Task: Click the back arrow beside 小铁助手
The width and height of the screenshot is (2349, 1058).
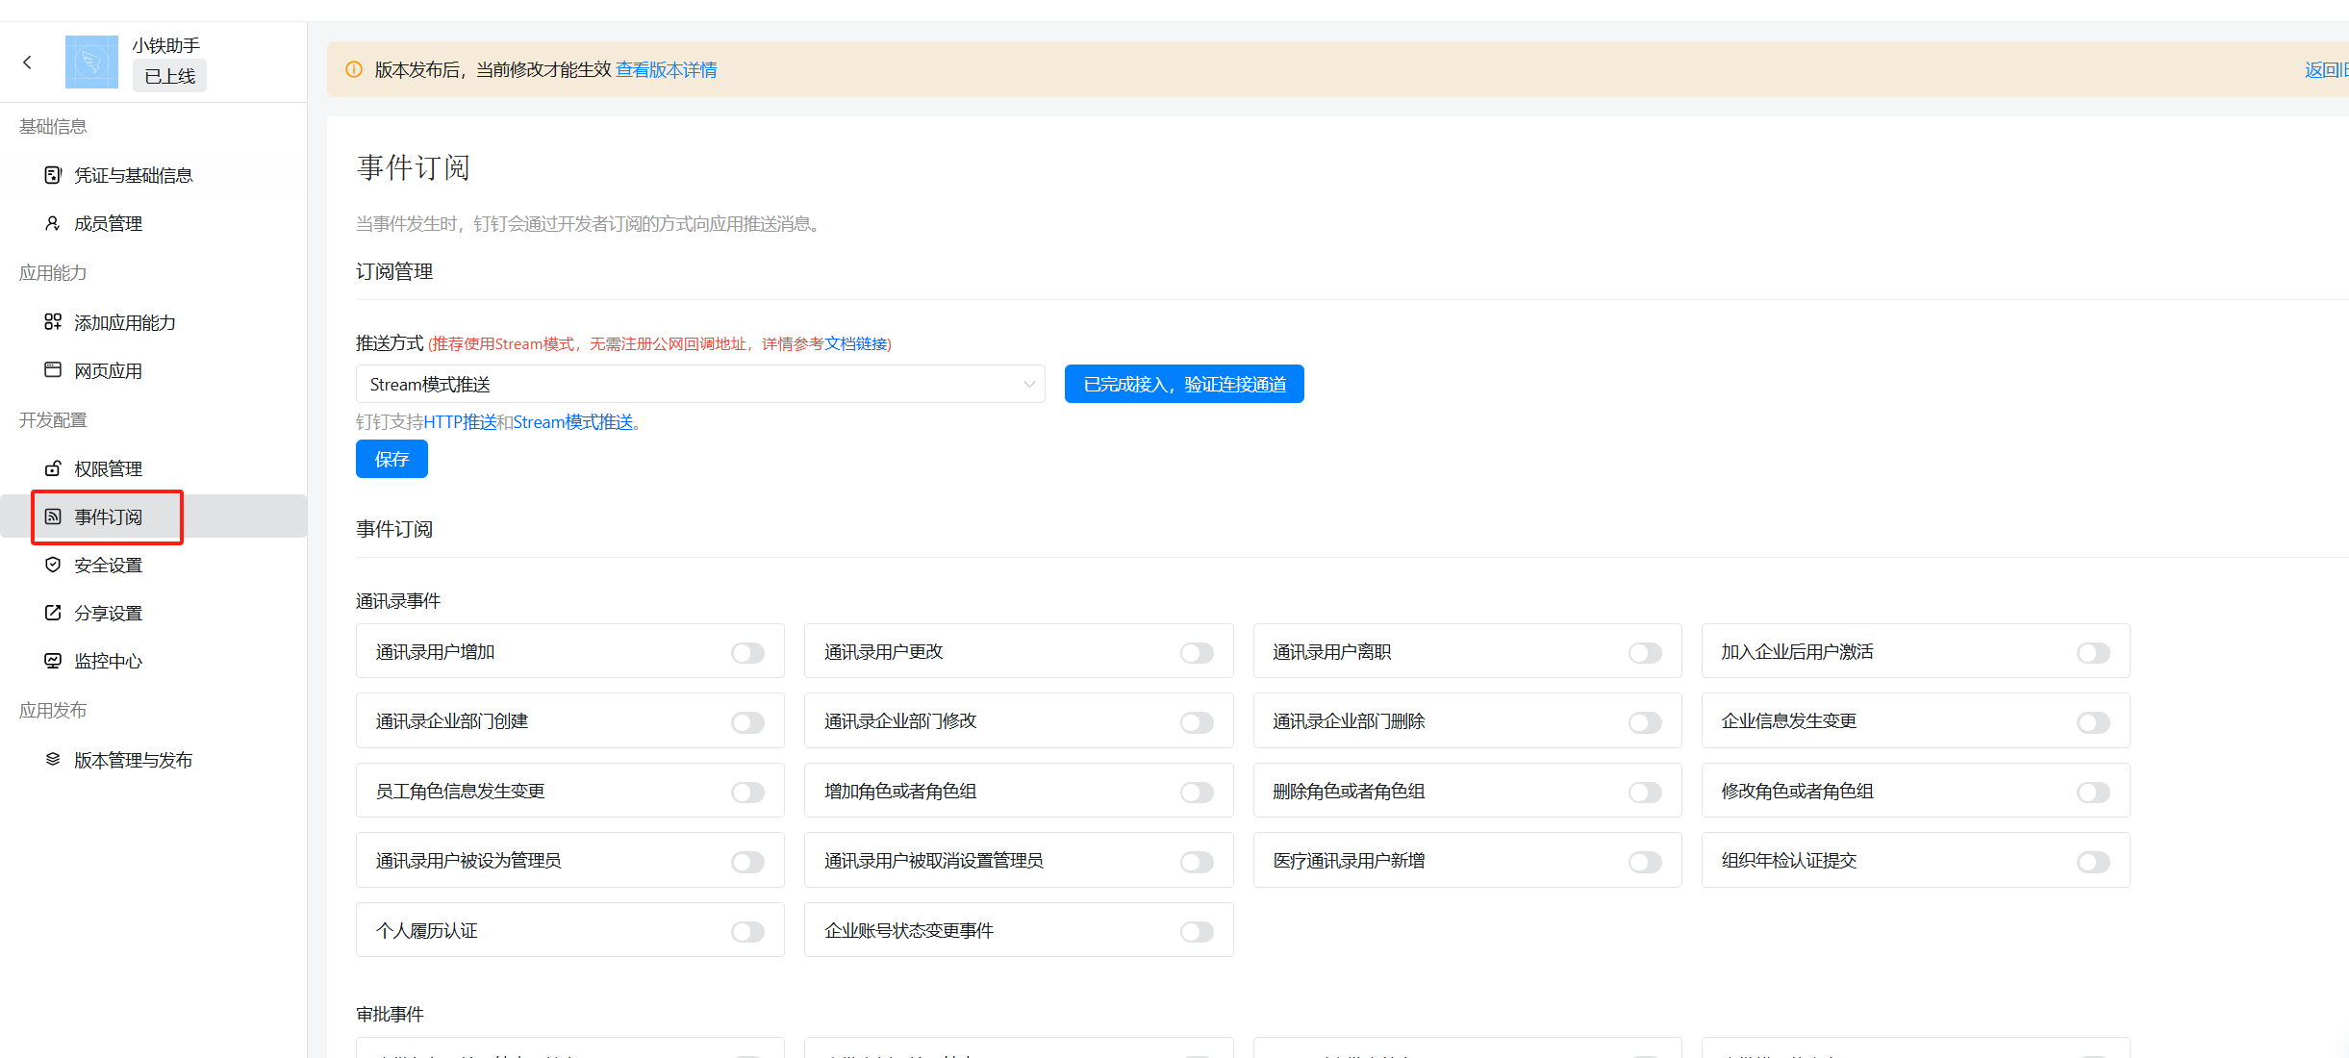Action: [27, 63]
